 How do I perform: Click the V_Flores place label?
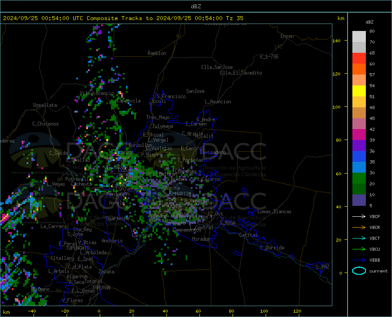(x=72, y=300)
